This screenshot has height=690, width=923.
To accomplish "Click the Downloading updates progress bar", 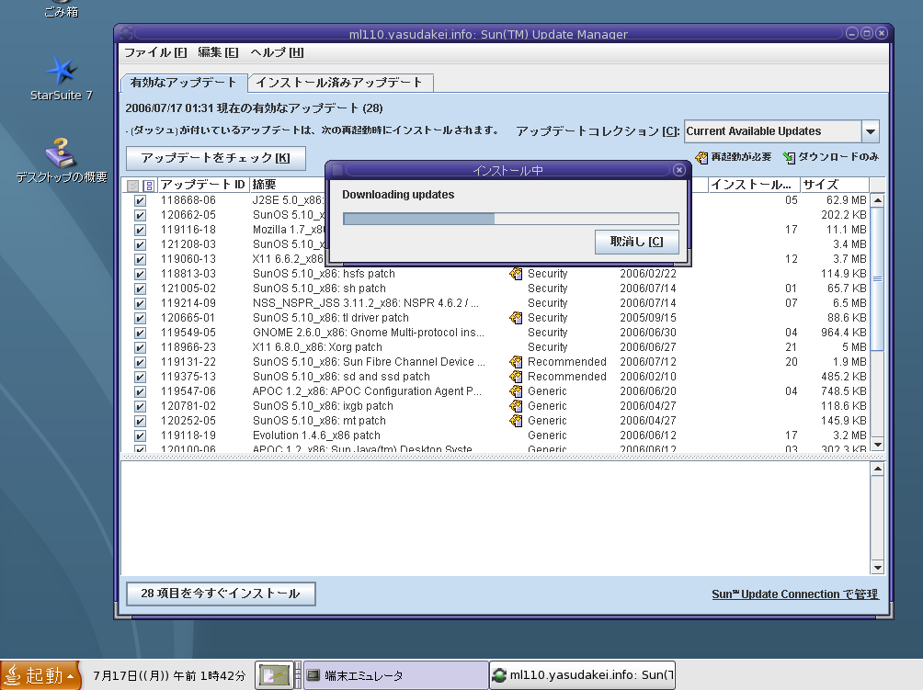I will click(511, 219).
